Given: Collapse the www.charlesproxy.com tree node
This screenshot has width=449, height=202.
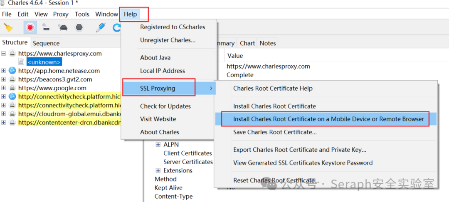Looking at the screenshot, I should [x=3, y=54].
